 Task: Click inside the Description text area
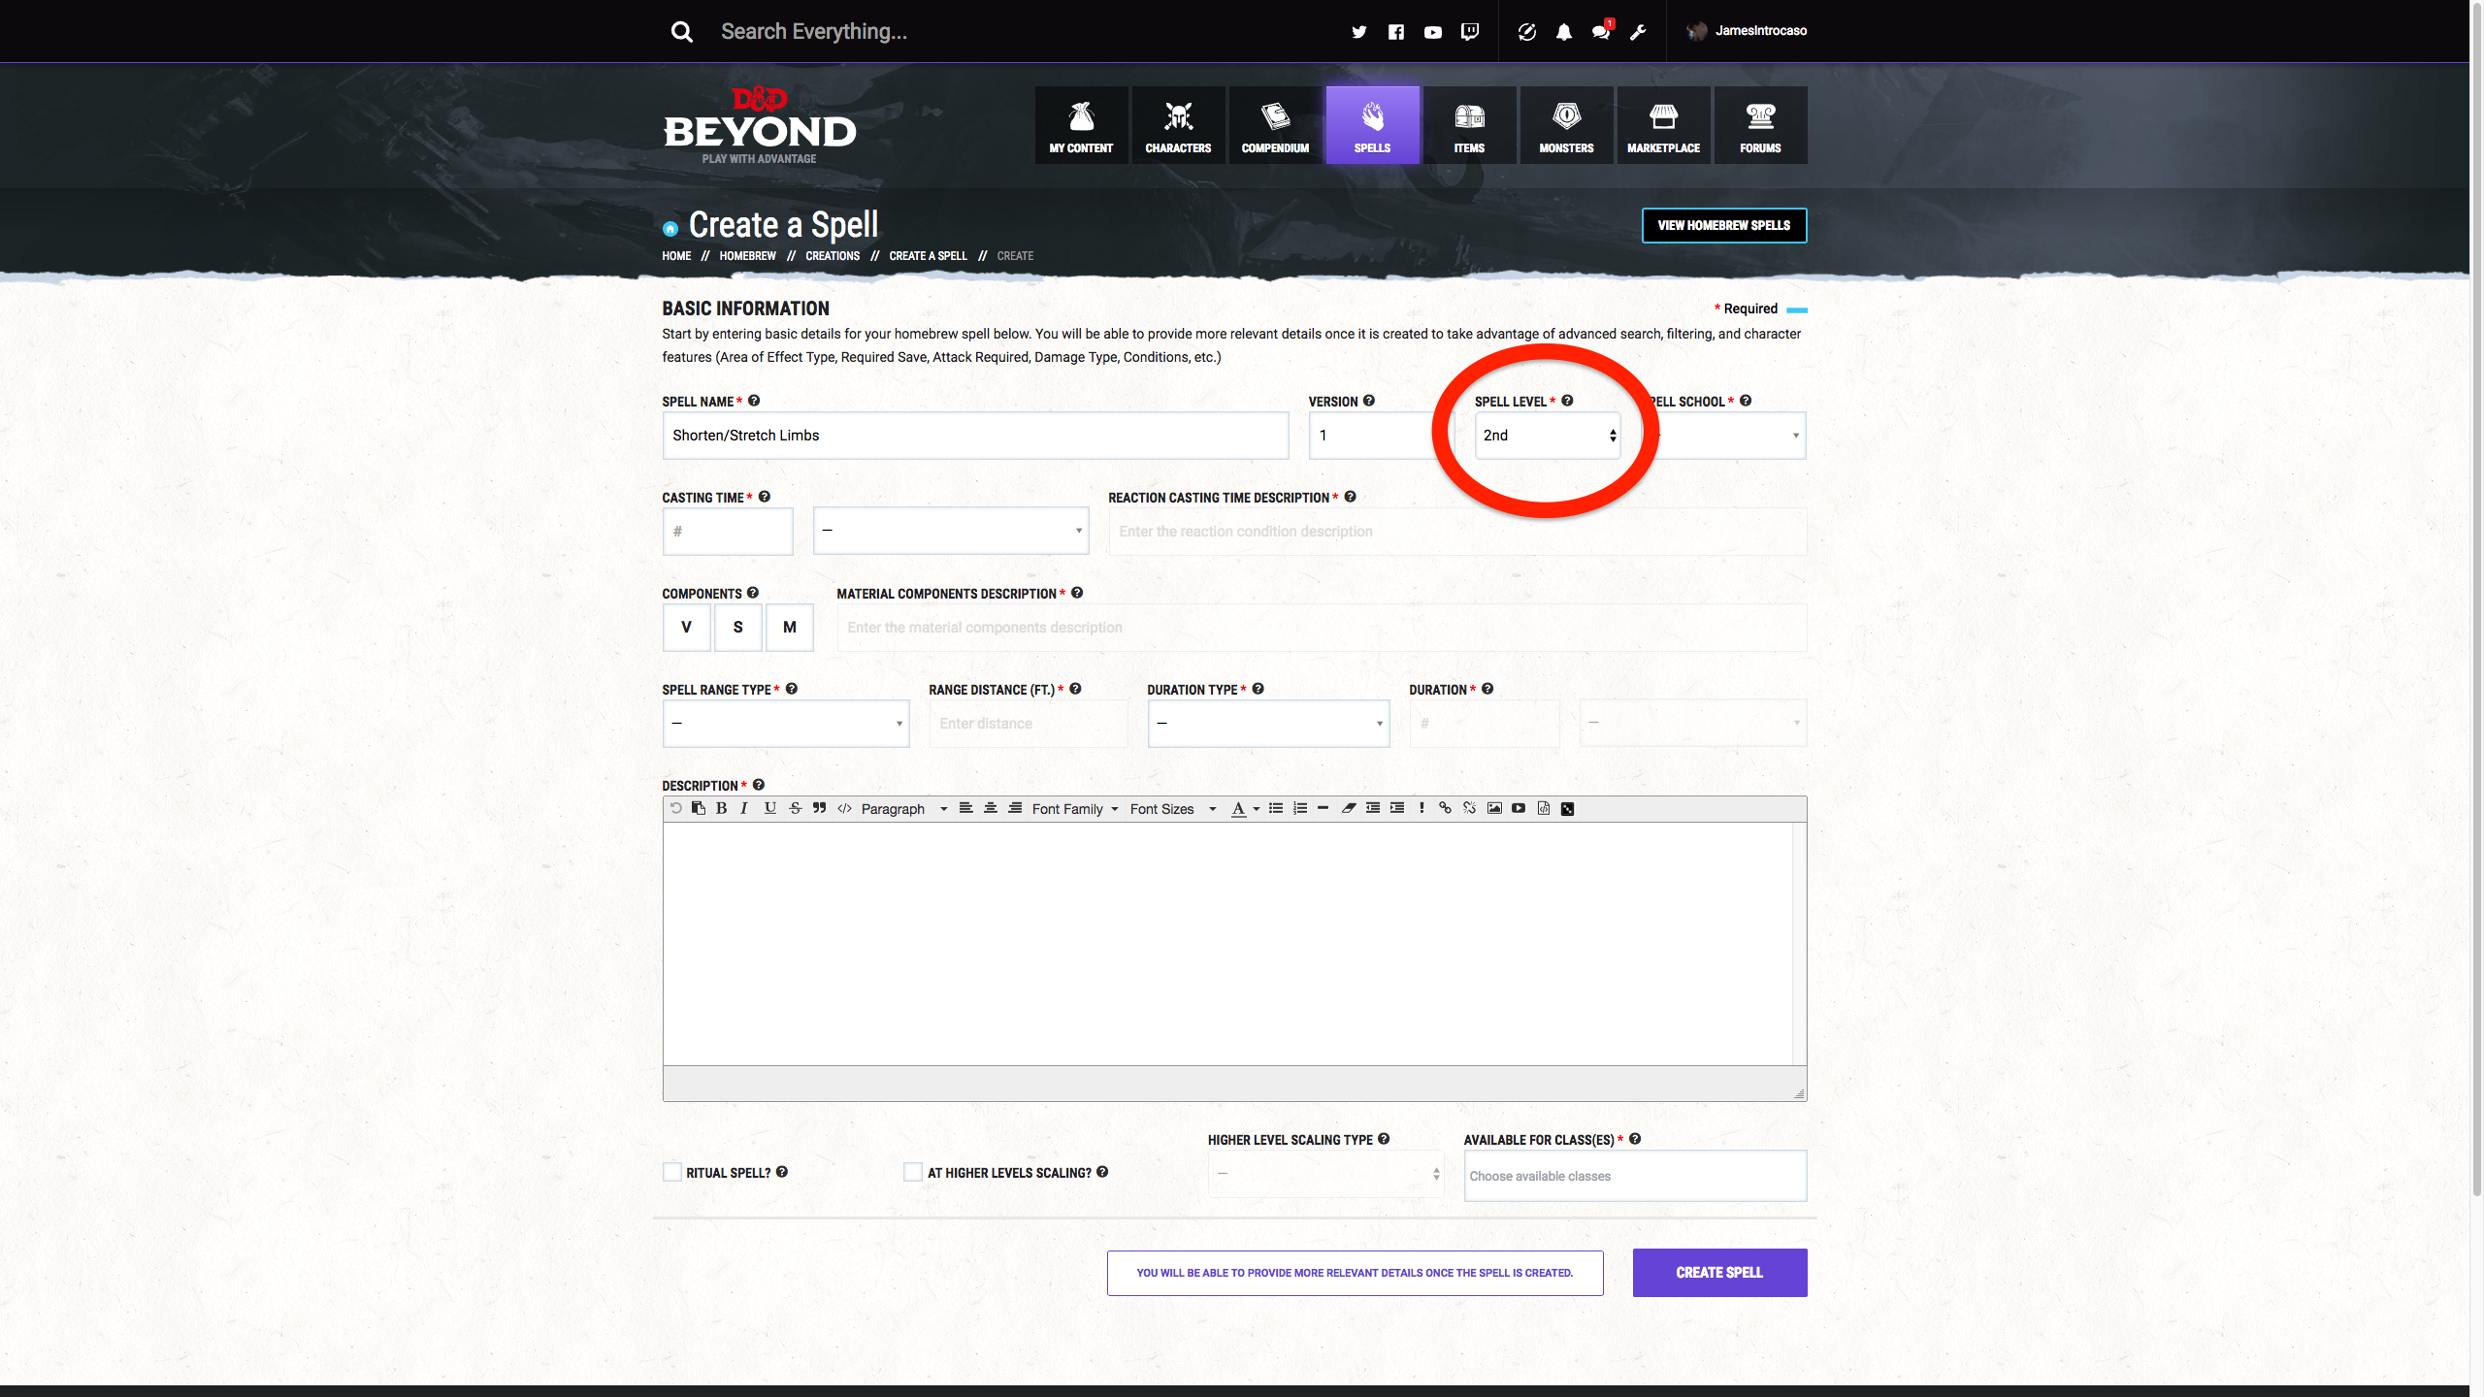click(x=1228, y=943)
